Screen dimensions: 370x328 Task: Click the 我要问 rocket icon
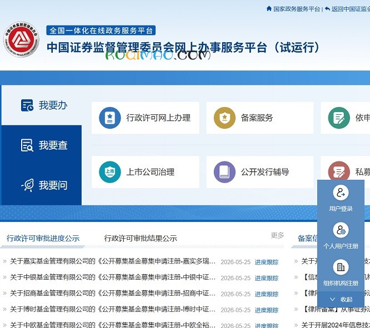click(x=28, y=185)
